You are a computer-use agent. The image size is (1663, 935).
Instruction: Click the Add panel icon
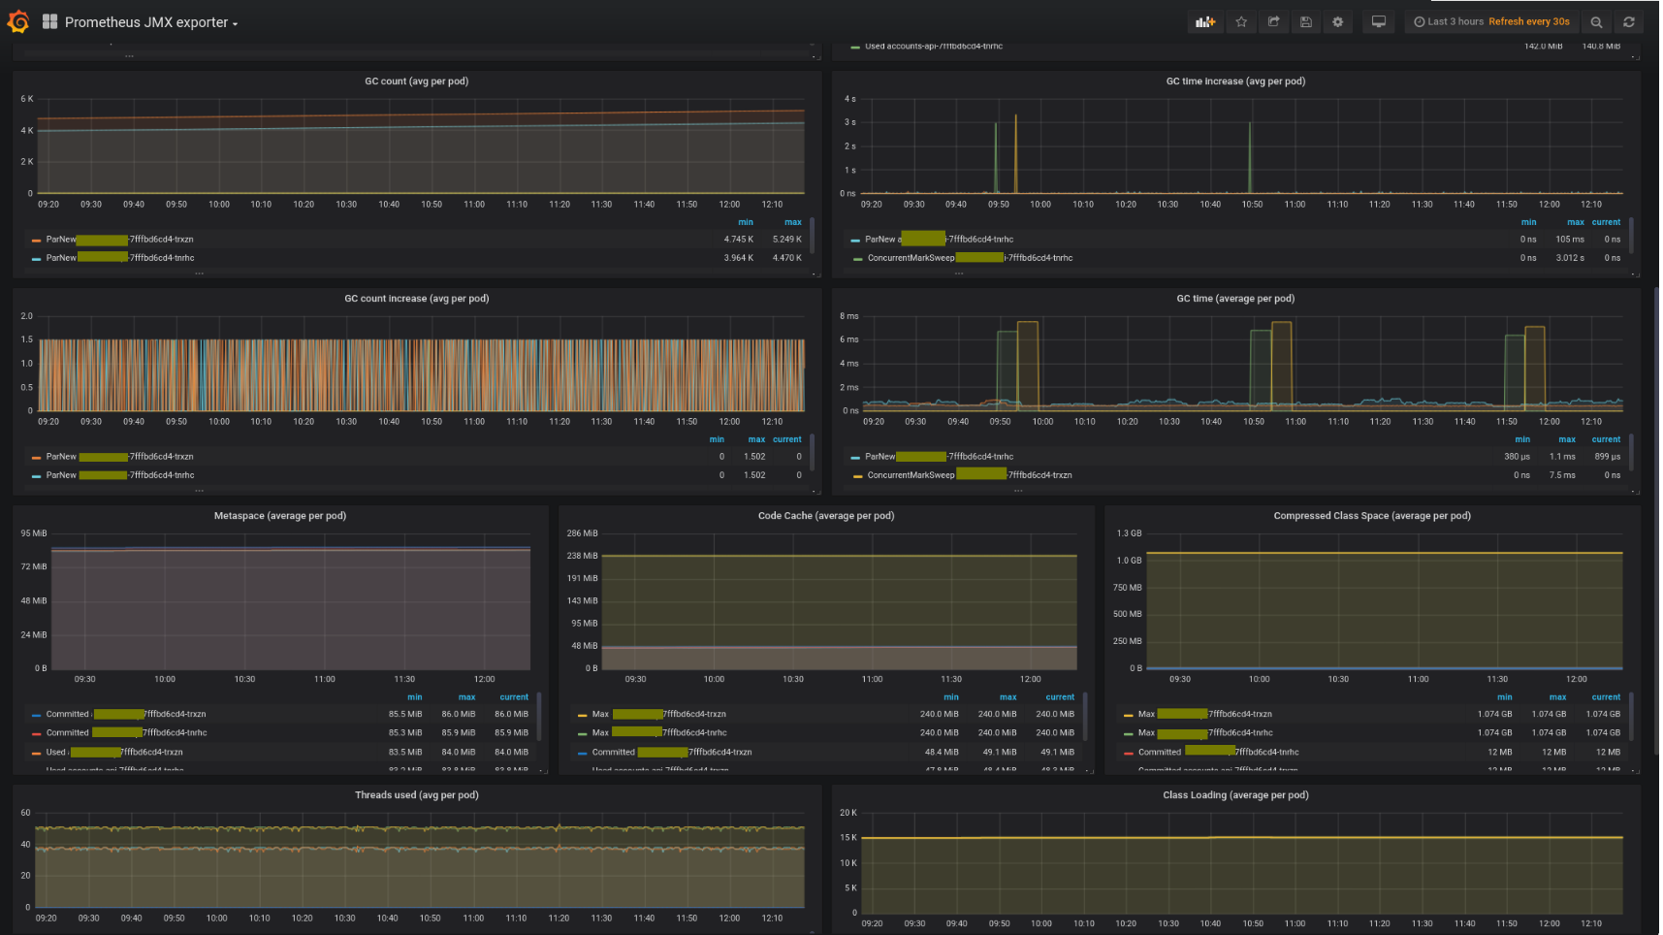pyautogui.click(x=1205, y=21)
